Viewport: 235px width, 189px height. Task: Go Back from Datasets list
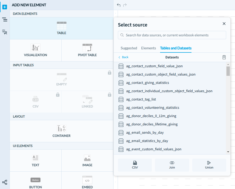(123, 57)
